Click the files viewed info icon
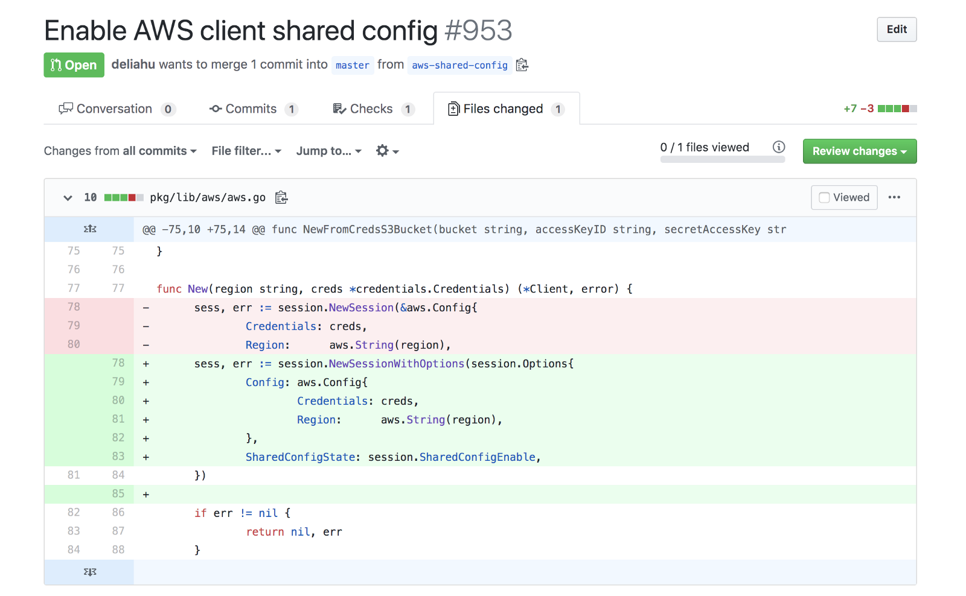Image resolution: width=966 pixels, height=596 pixels. pos(779,147)
